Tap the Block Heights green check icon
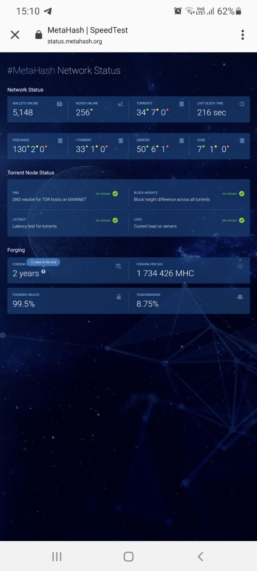 point(242,194)
